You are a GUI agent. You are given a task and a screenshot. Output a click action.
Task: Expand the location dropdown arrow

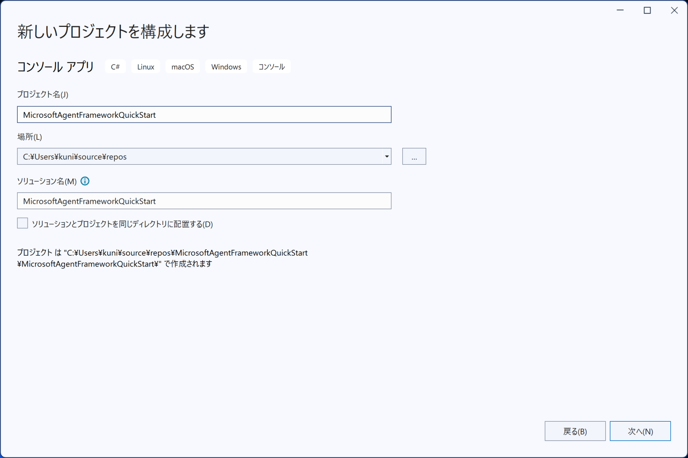pyautogui.click(x=387, y=156)
